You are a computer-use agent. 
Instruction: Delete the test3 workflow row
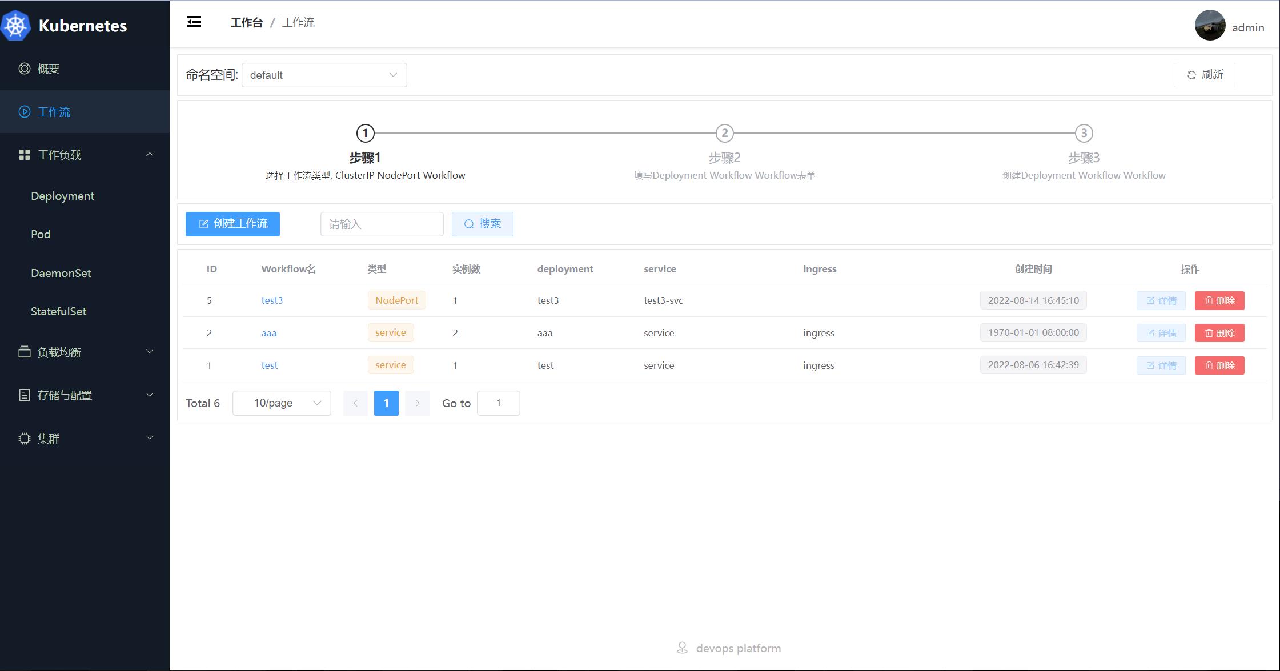1219,300
